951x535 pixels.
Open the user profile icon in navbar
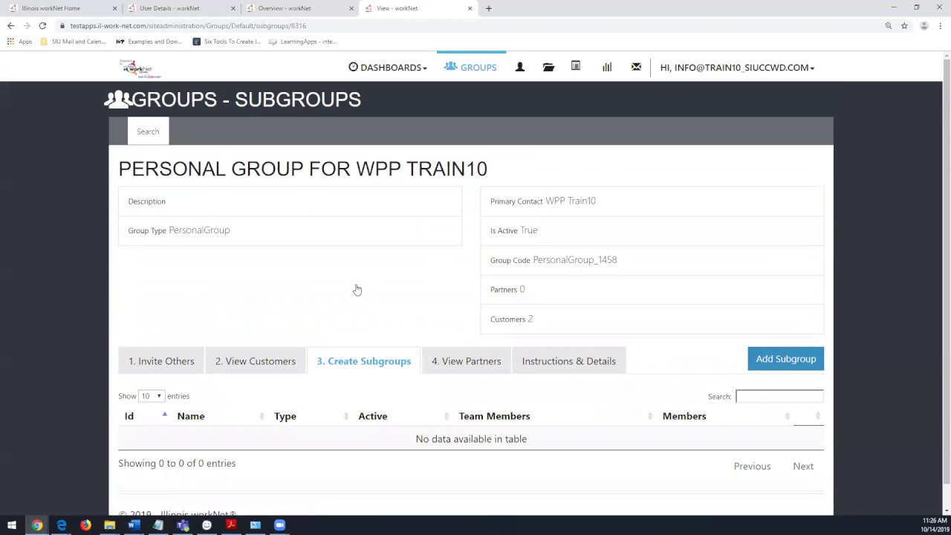click(x=520, y=67)
